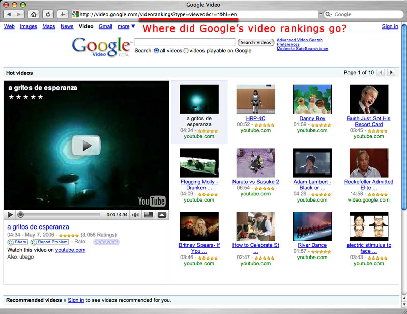
Task: Click the Google Video logo
Action: [x=101, y=47]
